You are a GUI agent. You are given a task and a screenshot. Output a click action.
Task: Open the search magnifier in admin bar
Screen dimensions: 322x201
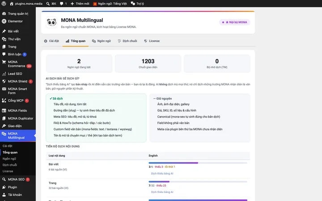tap(48, 4)
